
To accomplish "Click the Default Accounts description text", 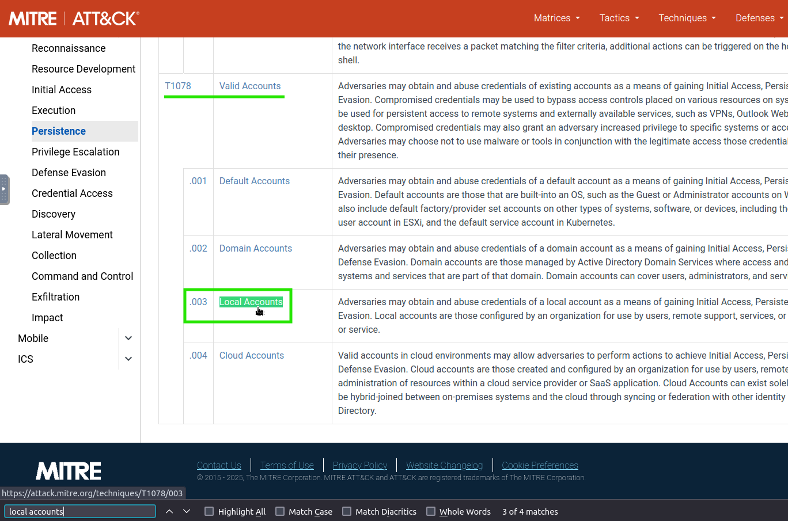I will click(x=563, y=201).
